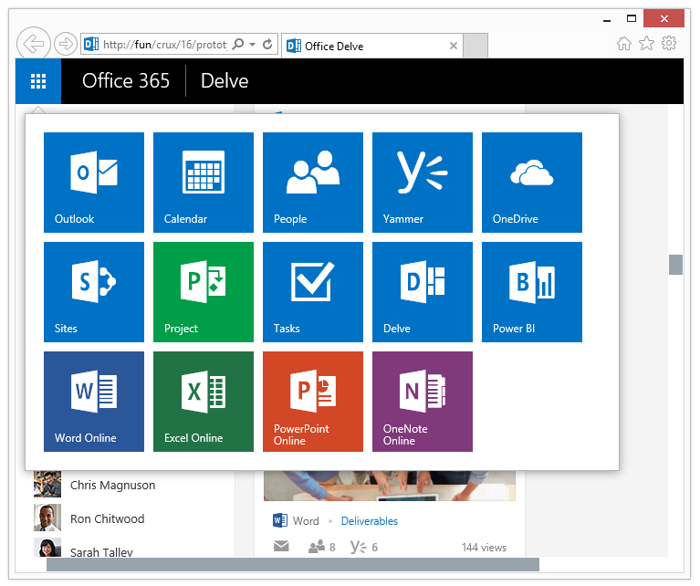700x586 pixels.
Task: Open the Calendar app tile
Action: 204,183
